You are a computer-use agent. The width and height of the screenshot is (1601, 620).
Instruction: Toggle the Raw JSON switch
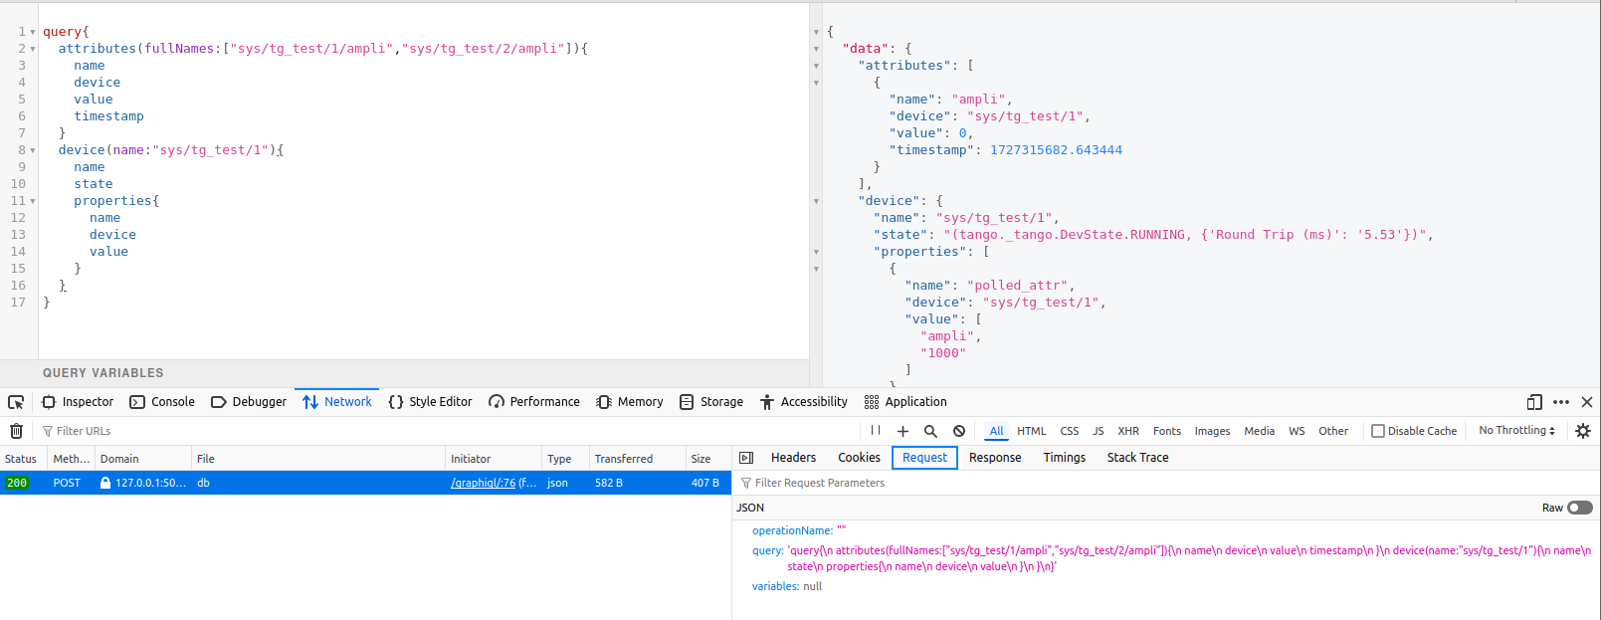(x=1579, y=508)
